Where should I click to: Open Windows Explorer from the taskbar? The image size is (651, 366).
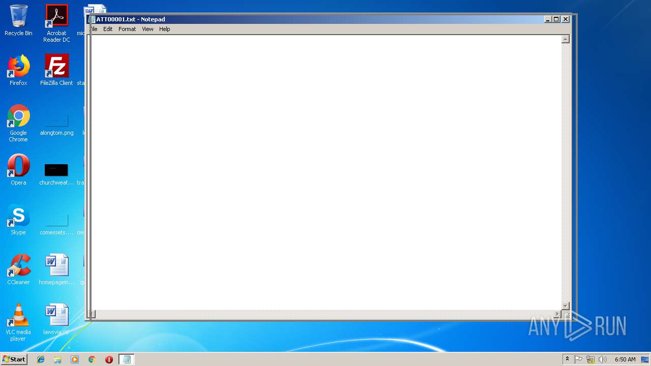point(57,359)
